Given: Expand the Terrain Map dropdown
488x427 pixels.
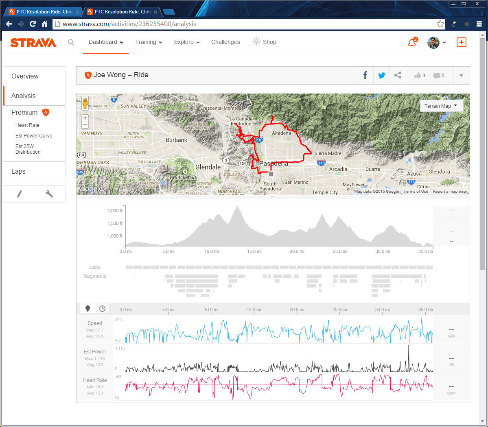Looking at the screenshot, I should pyautogui.click(x=441, y=106).
